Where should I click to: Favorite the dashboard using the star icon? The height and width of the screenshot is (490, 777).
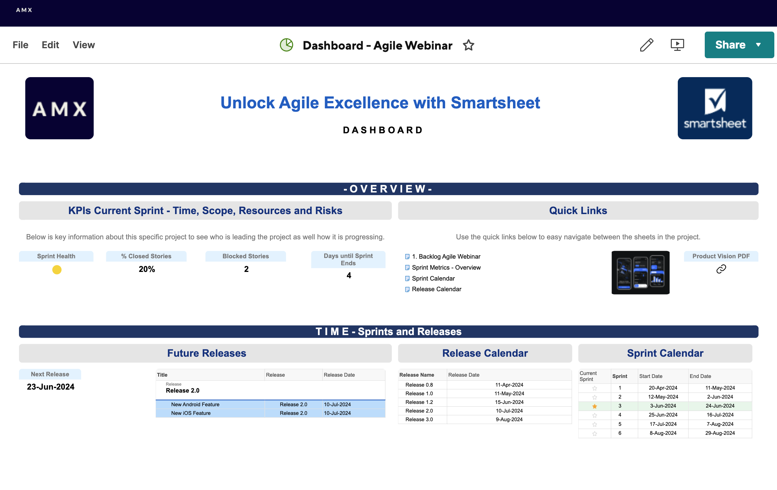point(468,45)
